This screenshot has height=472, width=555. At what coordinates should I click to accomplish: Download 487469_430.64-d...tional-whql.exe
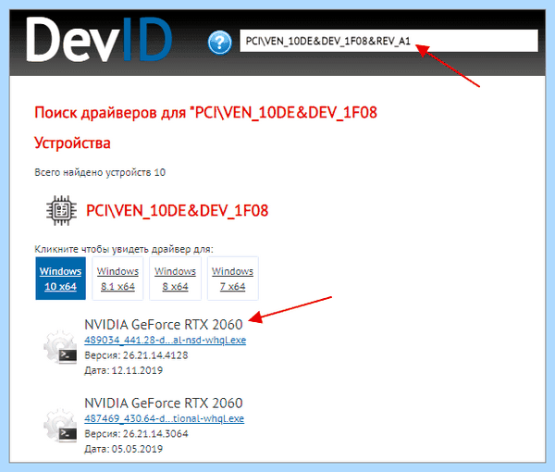coord(164,418)
